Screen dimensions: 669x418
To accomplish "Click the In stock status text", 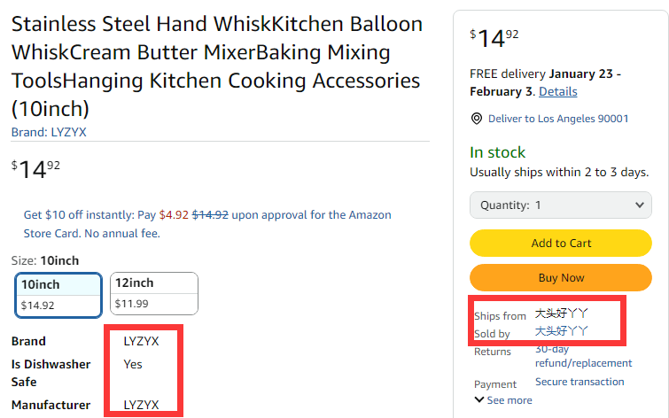I will pos(497,152).
